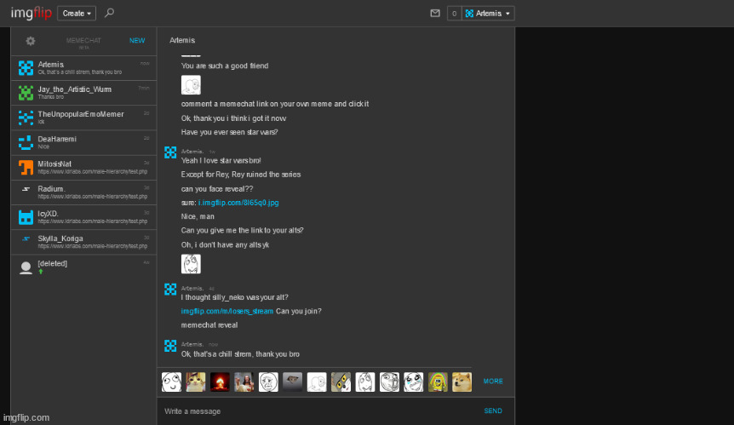Show MORE meme stickers
This screenshot has height=425, width=734.
(493, 382)
